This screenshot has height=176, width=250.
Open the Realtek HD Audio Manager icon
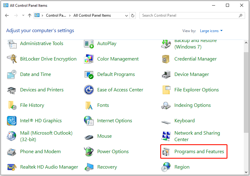tap(12, 167)
